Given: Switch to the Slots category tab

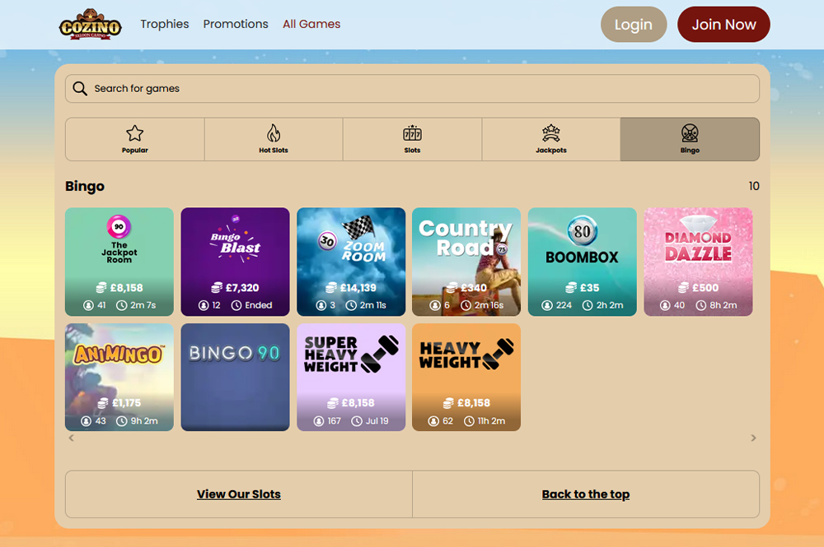Looking at the screenshot, I should (412, 139).
